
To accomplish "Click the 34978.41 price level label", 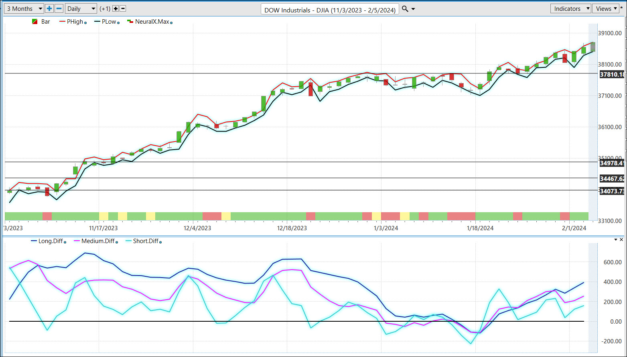I will tap(612, 163).
